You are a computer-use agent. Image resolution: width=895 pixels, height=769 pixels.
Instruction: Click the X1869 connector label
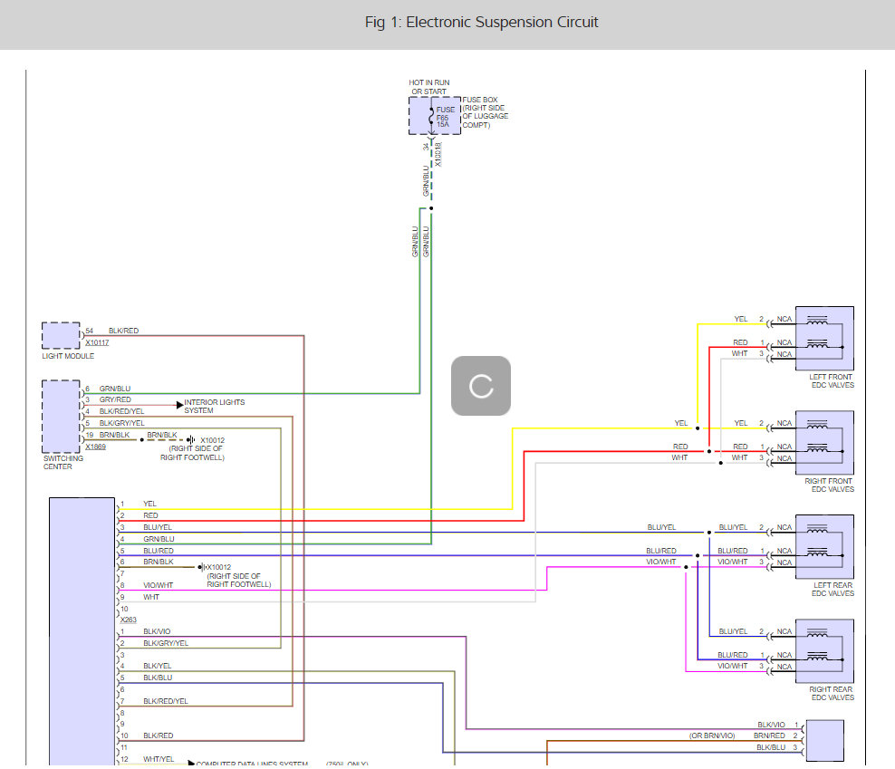pos(96,447)
